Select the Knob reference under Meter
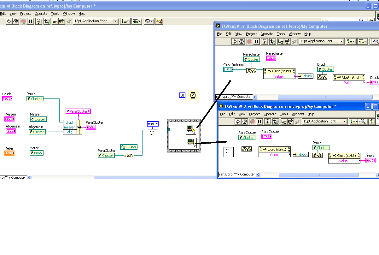 click(36, 153)
